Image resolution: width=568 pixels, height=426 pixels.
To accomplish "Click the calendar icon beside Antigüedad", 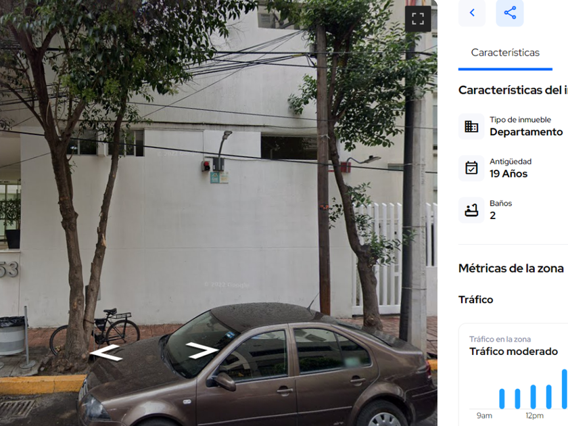I will point(471,168).
